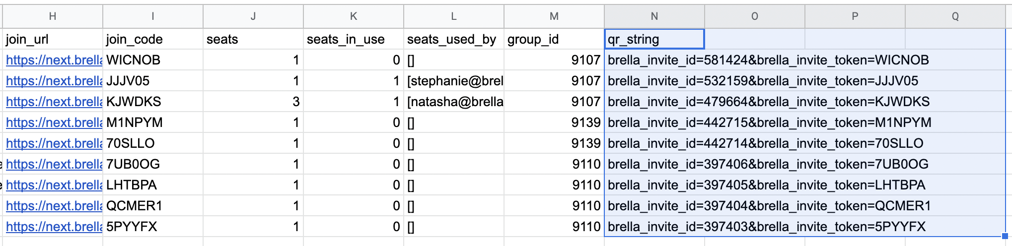Click the qr_string header cell

pyautogui.click(x=654, y=39)
